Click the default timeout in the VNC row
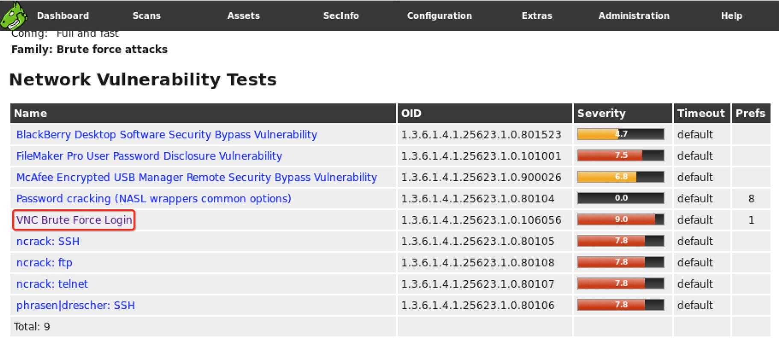 click(695, 220)
